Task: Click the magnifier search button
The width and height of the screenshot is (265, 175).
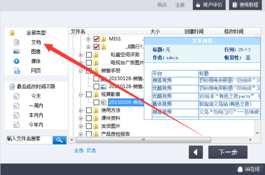Action: coord(60,140)
